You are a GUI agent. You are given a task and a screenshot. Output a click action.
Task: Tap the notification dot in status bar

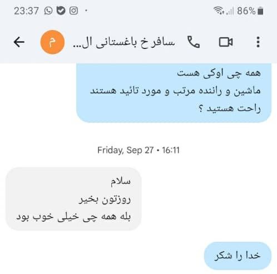point(86,11)
